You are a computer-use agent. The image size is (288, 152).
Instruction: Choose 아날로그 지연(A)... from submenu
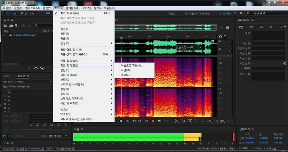(x=134, y=65)
